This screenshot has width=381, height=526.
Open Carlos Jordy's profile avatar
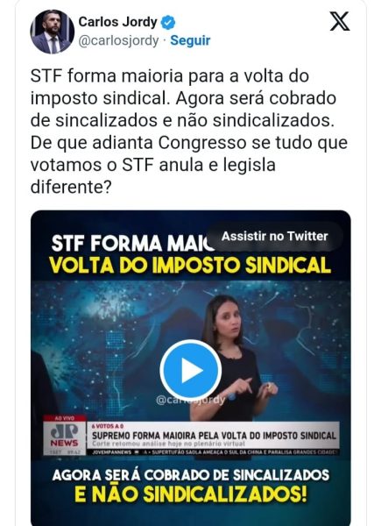point(53,32)
